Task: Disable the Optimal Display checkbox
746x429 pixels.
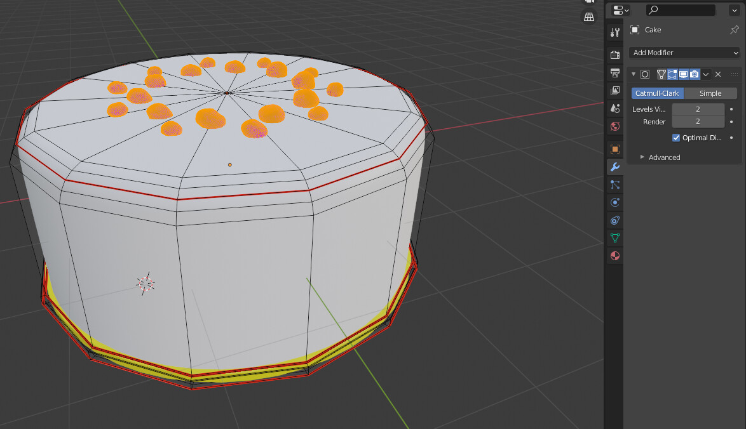Action: pyautogui.click(x=676, y=138)
